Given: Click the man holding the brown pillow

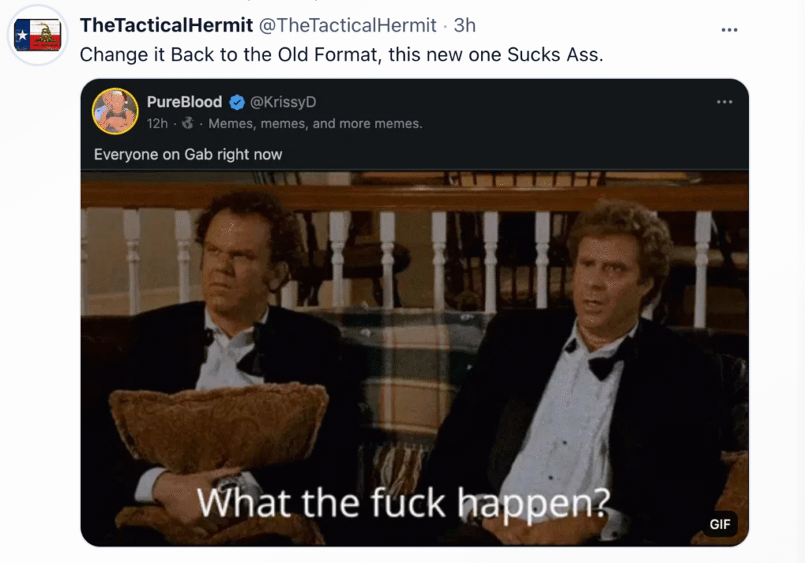Looking at the screenshot, I should coord(226,359).
